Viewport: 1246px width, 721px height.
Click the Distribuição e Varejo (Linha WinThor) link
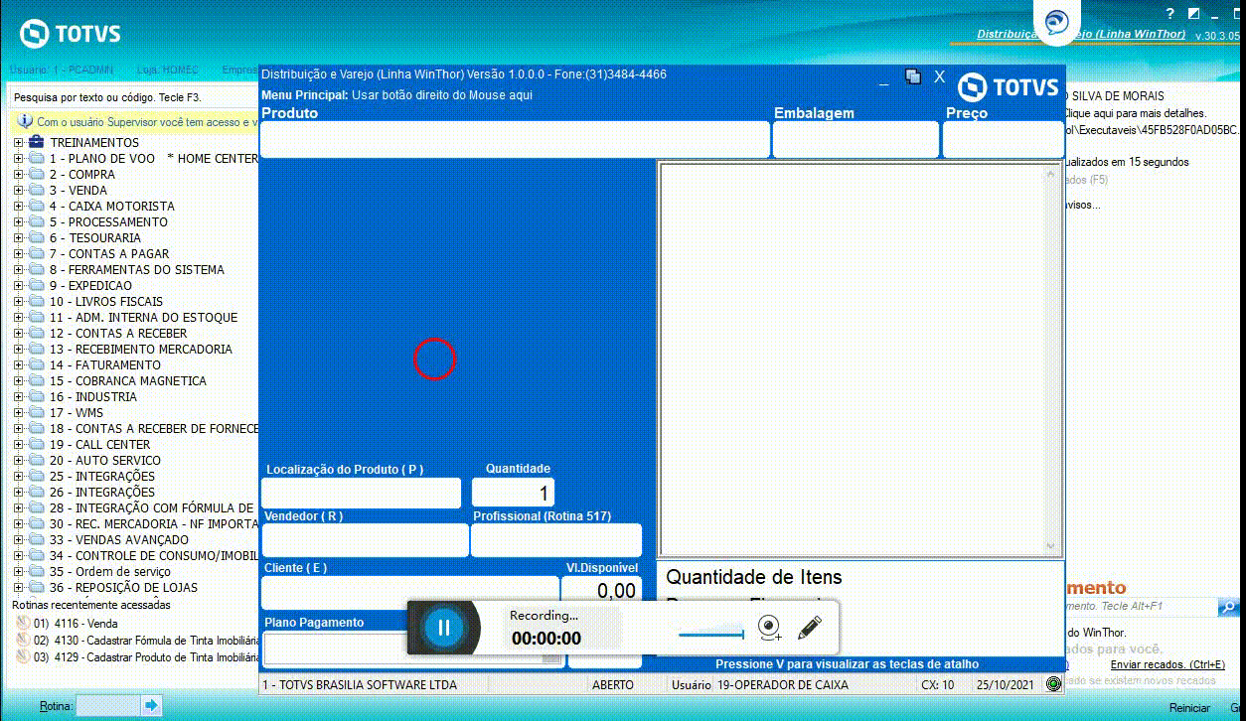1081,34
